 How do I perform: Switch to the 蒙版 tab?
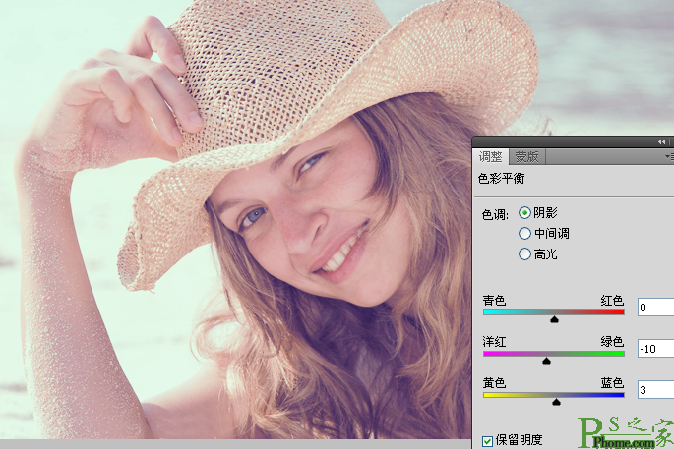point(526,157)
